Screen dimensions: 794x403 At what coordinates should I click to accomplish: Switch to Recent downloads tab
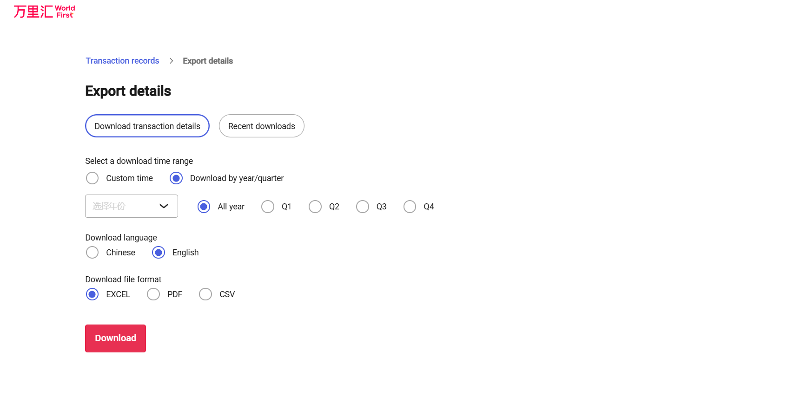261,126
